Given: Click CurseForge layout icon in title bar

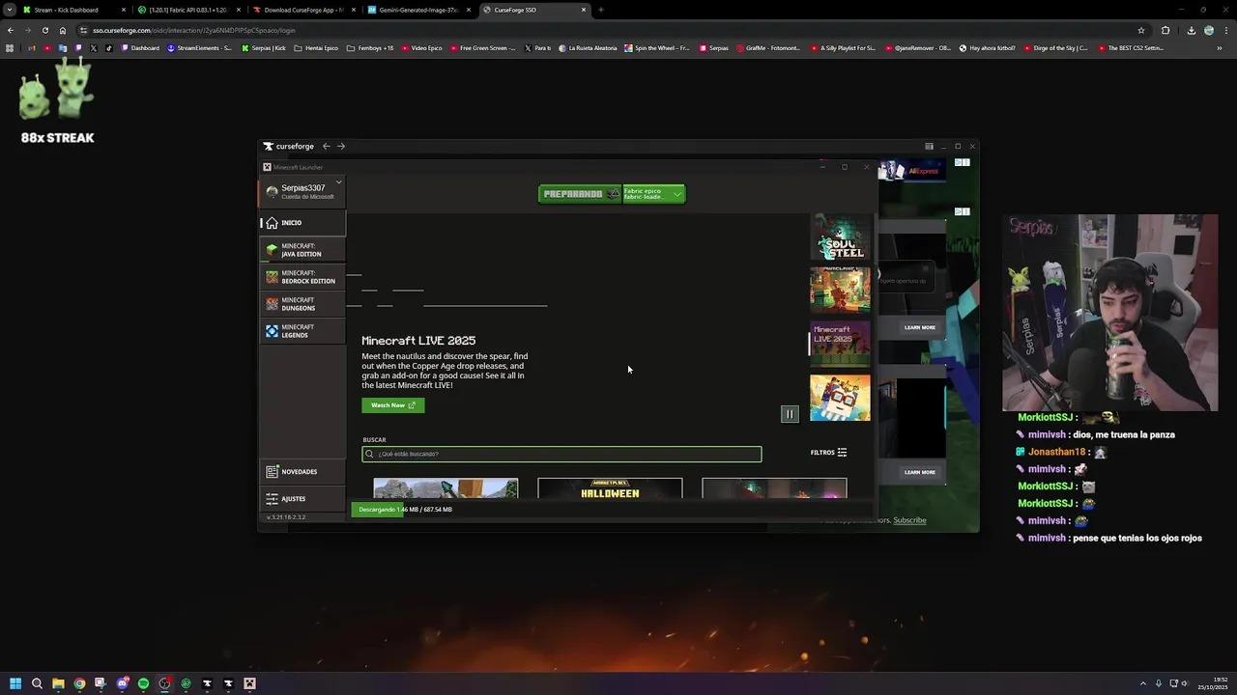Looking at the screenshot, I should pyautogui.click(x=929, y=147).
